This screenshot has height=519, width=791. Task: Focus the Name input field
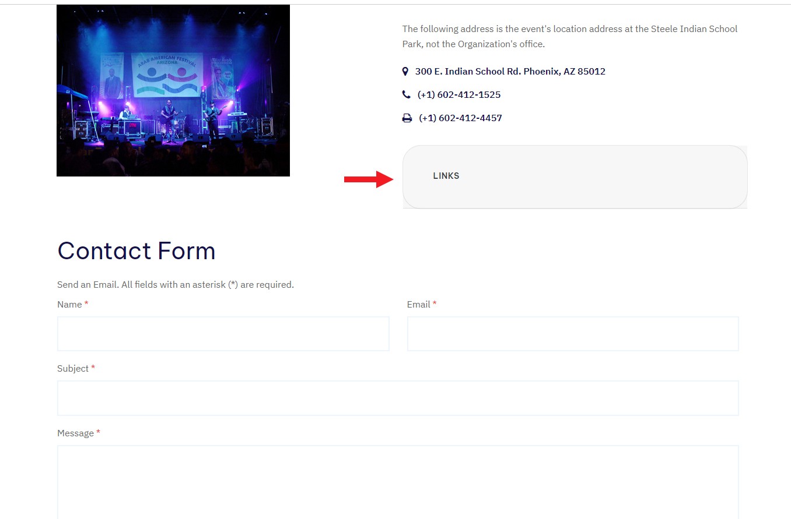pyautogui.click(x=223, y=334)
